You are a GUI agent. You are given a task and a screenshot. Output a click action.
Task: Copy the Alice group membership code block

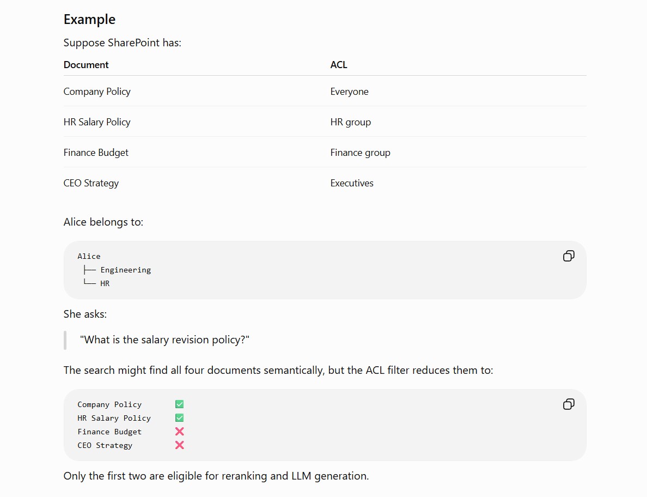(569, 256)
